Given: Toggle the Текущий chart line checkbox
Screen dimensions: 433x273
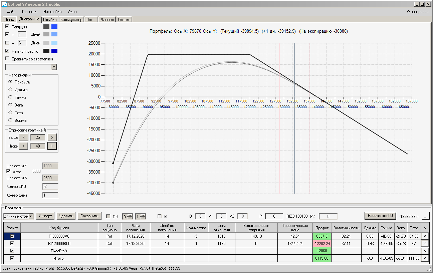Looking at the screenshot, I should 7,27.
